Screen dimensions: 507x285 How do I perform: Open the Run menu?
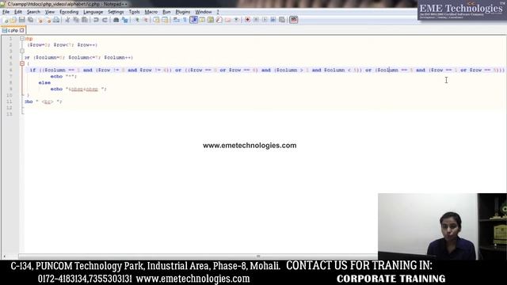(x=166, y=12)
